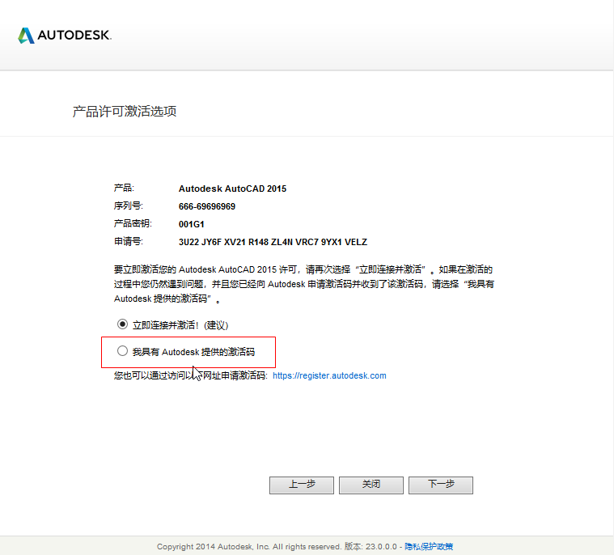Screen dimensions: 614x555
Task: Click product name Autodesk AutoCAD 2015
Action: coord(233,189)
